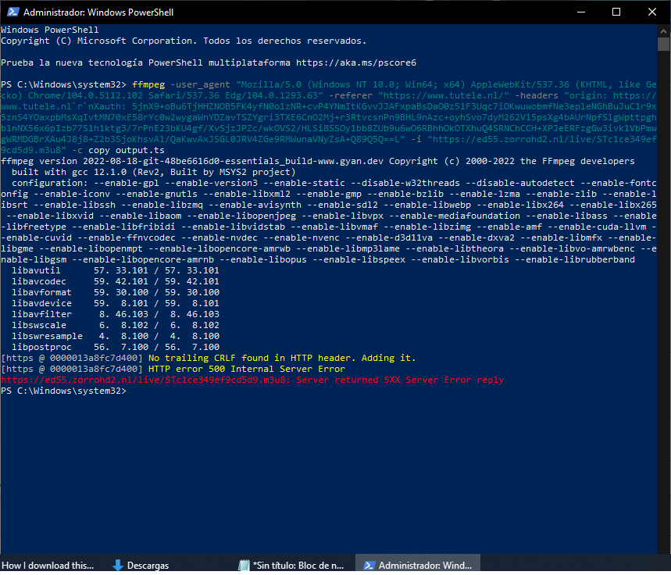
Task: Click the Descargas download arrow icon
Action: pos(117,565)
